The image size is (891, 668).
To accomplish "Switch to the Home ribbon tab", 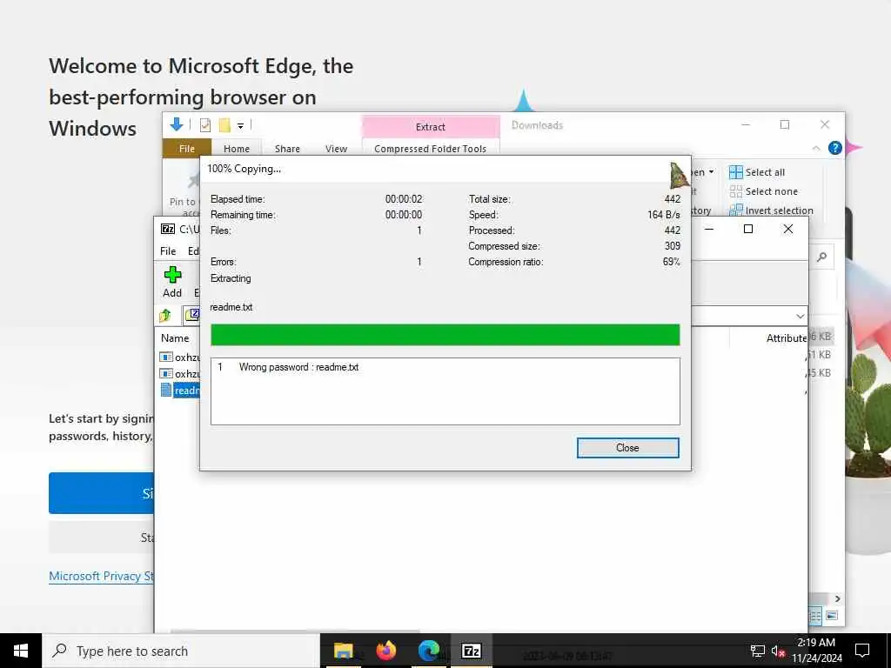I will pos(237,148).
